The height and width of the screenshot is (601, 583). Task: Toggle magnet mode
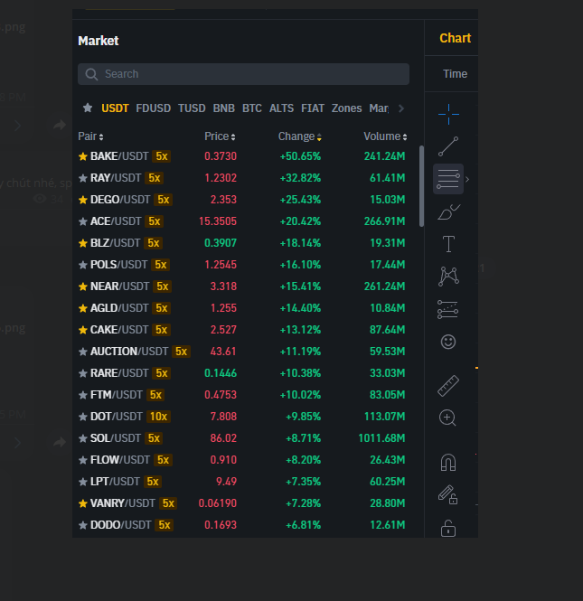coord(448,462)
